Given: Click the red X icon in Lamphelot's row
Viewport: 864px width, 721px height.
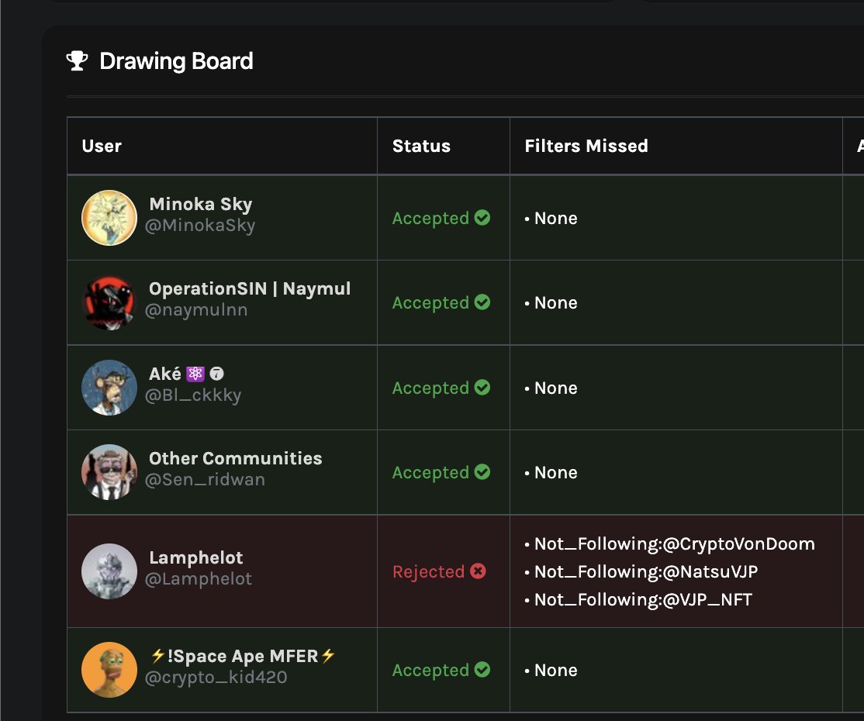Looking at the screenshot, I should click(x=479, y=571).
